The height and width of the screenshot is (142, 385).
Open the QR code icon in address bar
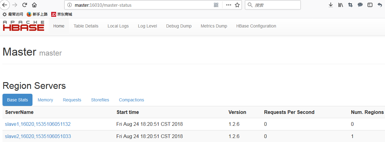216,5
